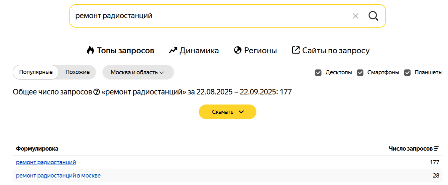Follow the ремонт радиостанций в москве link
This screenshot has width=448, height=185.
(58, 176)
